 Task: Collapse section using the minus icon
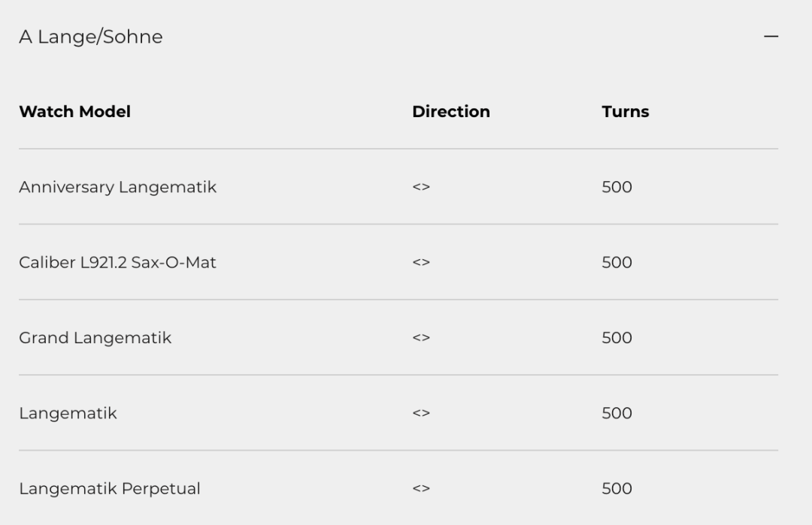click(x=771, y=36)
